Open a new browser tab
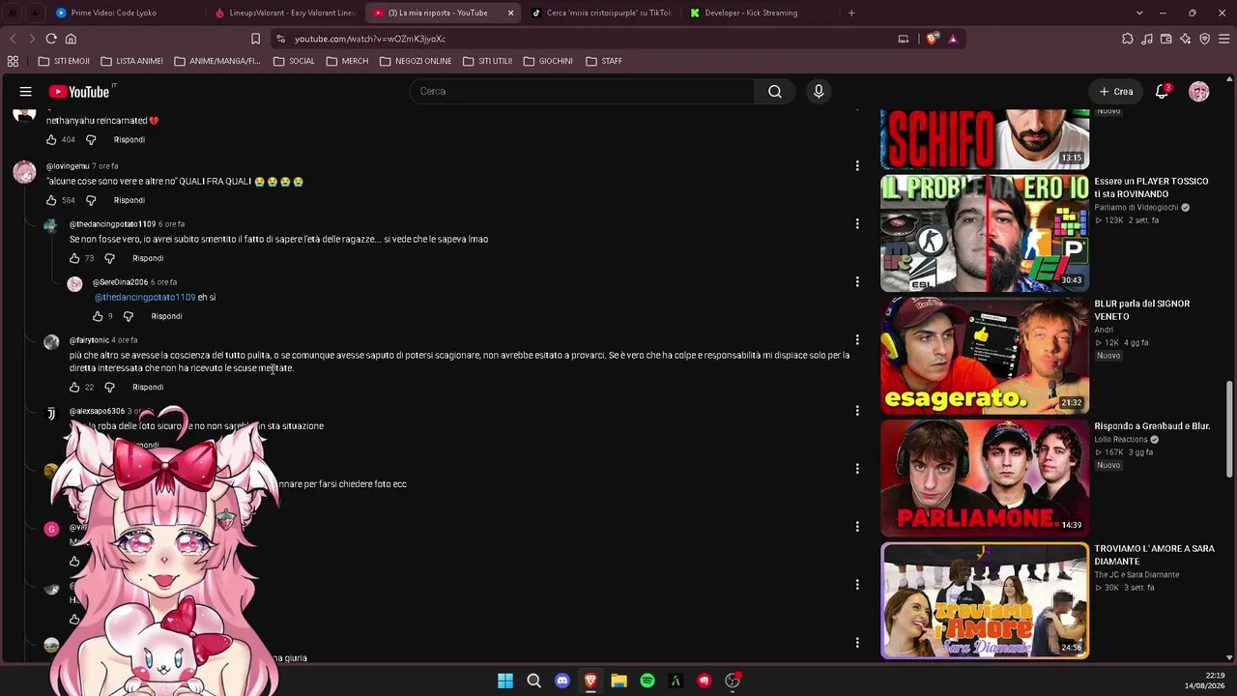This screenshot has height=696, width=1237. [x=851, y=13]
